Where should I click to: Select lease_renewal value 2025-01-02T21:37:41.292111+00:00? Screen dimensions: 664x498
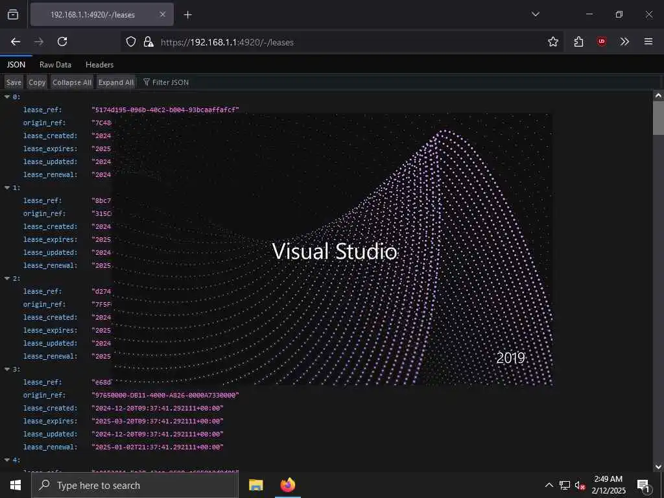pos(158,447)
